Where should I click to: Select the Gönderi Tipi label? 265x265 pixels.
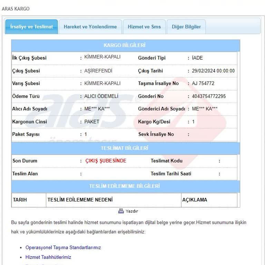point(151,58)
